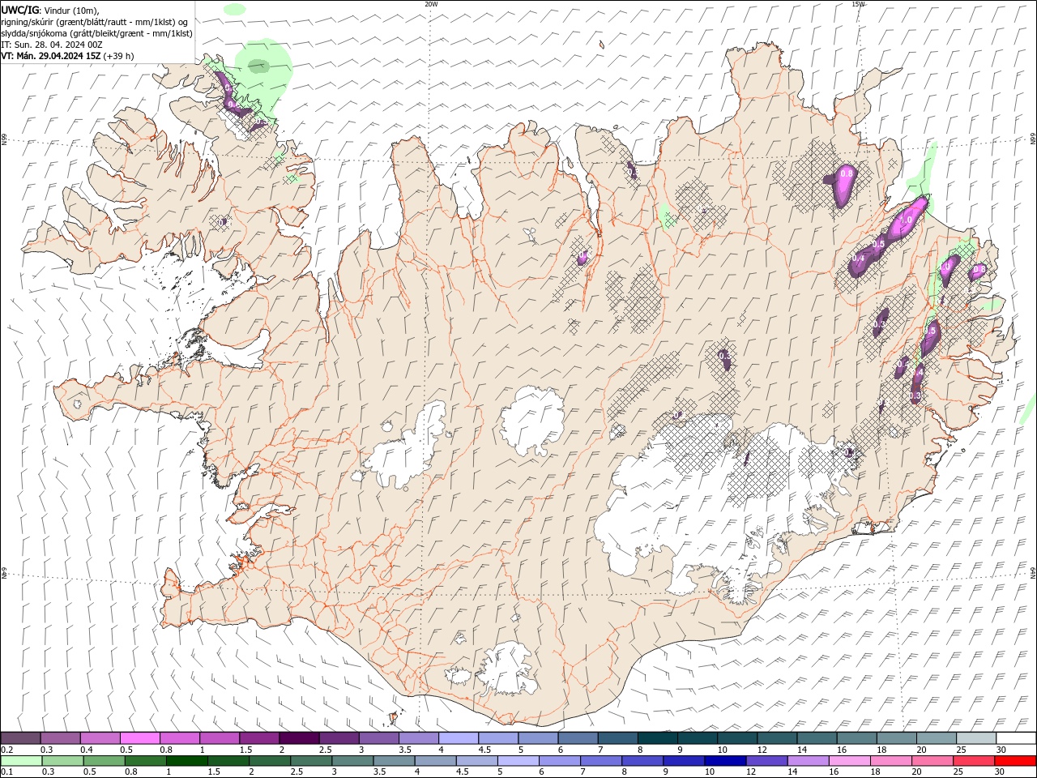
Task: Pick top legend swatch starting at 0.2
Action: point(20,738)
